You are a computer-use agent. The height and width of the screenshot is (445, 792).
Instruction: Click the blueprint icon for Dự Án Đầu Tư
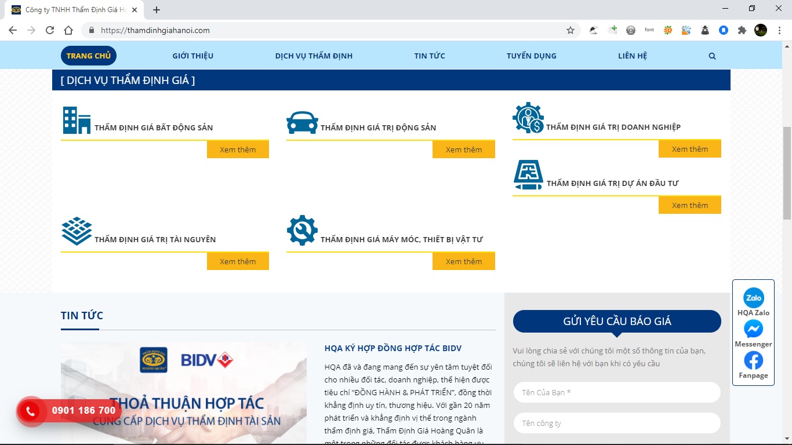[528, 175]
